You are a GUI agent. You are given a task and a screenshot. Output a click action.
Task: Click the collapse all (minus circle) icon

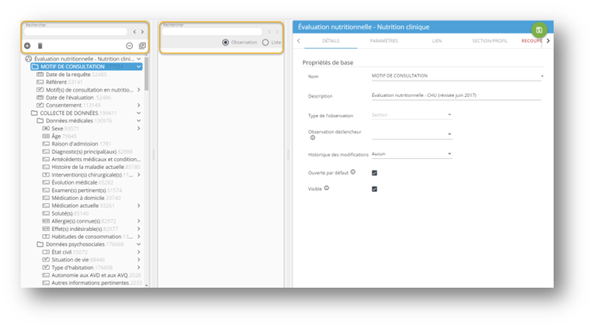[x=129, y=47]
